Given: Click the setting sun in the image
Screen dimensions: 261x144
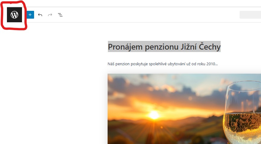Looking at the screenshot, I should pyautogui.click(x=154, y=115).
